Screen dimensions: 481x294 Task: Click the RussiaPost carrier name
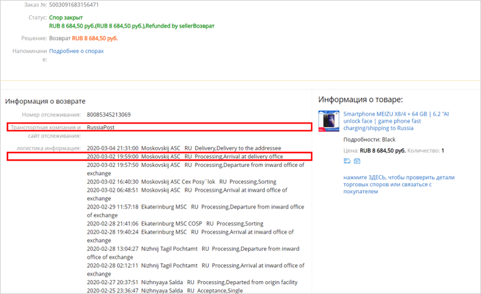tap(101, 127)
